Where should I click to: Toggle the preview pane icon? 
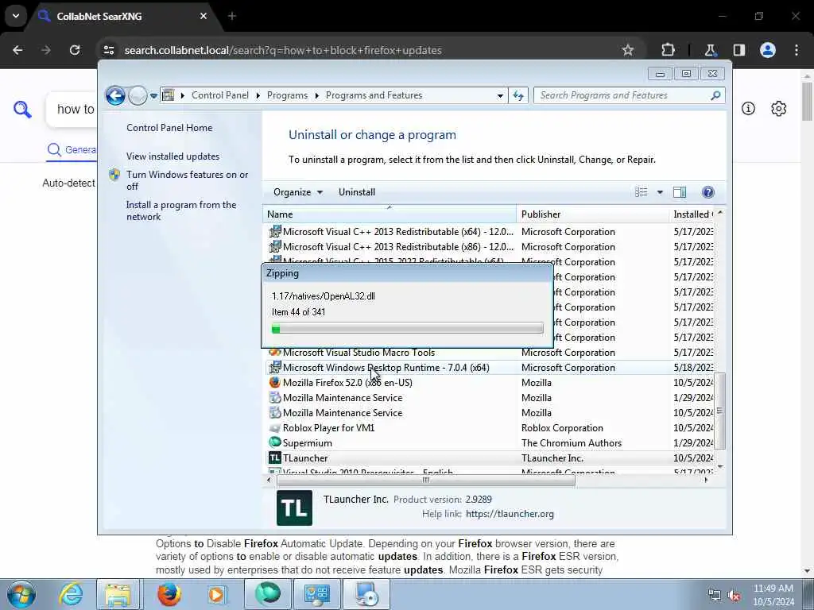click(x=680, y=192)
